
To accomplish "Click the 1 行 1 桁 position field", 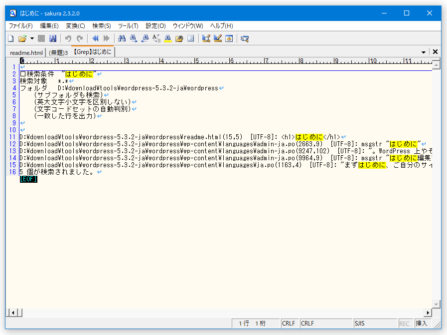I will click(x=255, y=324).
